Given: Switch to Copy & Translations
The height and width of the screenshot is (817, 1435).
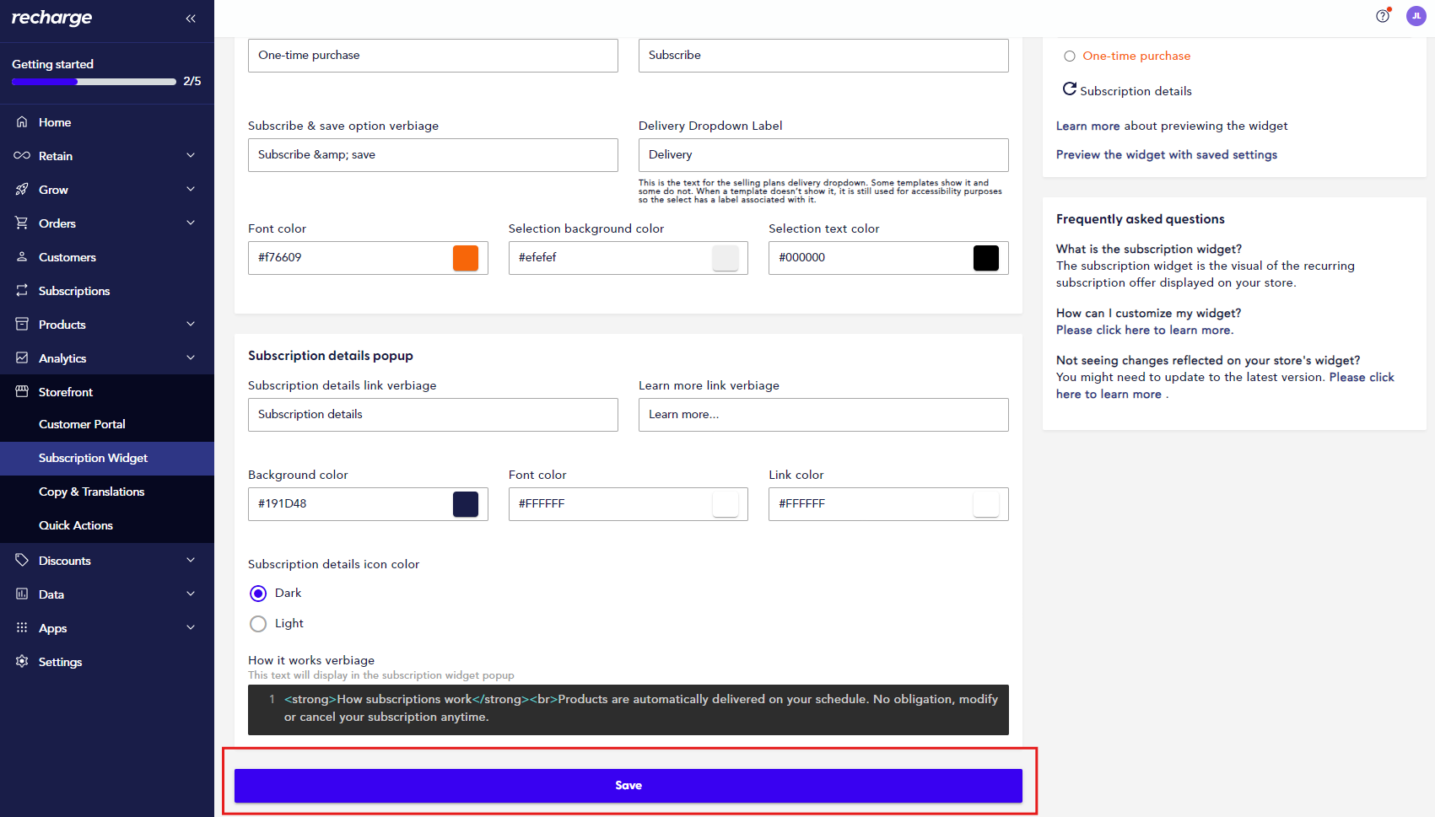Looking at the screenshot, I should point(91,492).
